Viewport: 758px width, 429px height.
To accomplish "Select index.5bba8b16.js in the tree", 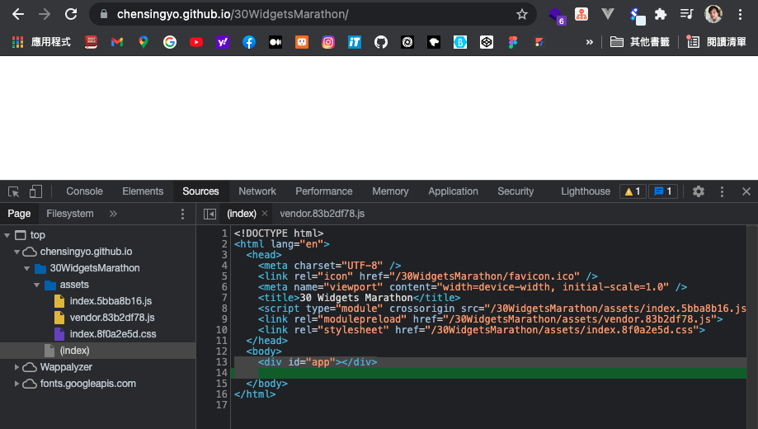I will click(x=111, y=301).
